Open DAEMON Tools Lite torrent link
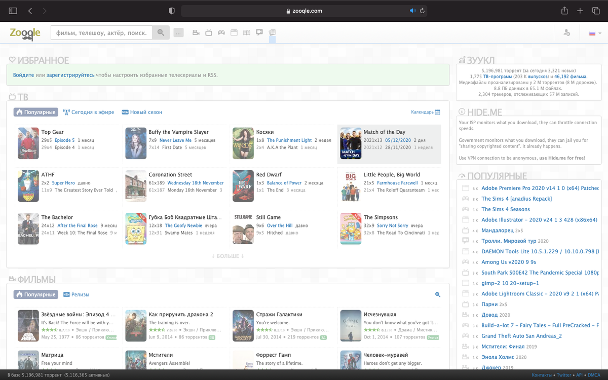608x380 pixels. point(540,251)
